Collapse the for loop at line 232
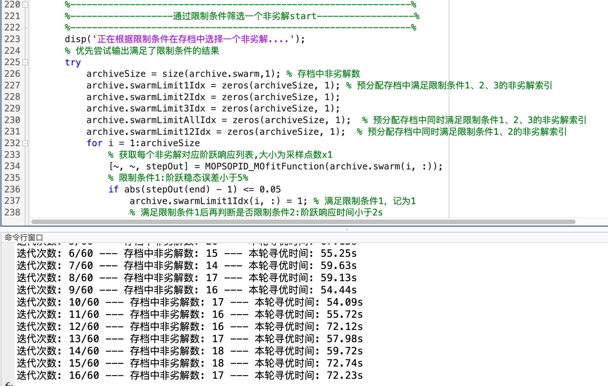Screen dimensions: 608x386 25,143
